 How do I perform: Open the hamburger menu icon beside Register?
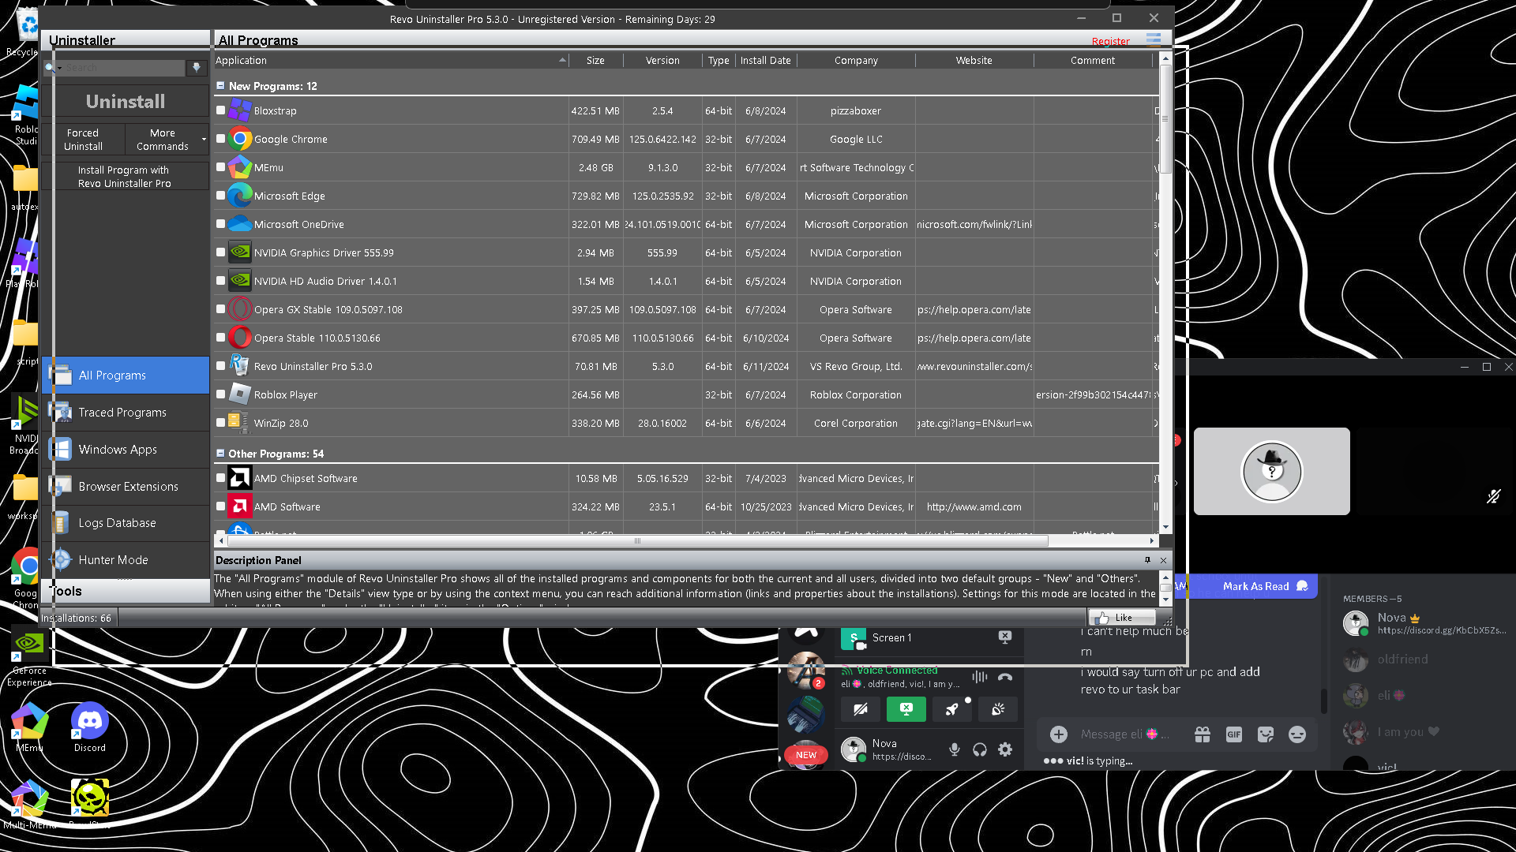pyautogui.click(x=1154, y=39)
